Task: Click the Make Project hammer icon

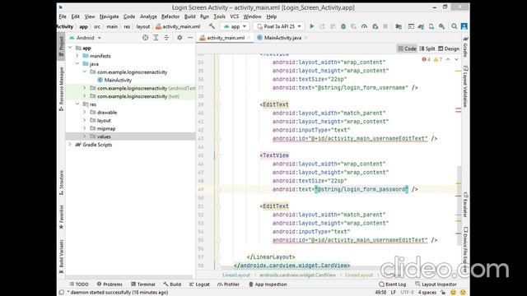Action: (x=212, y=26)
